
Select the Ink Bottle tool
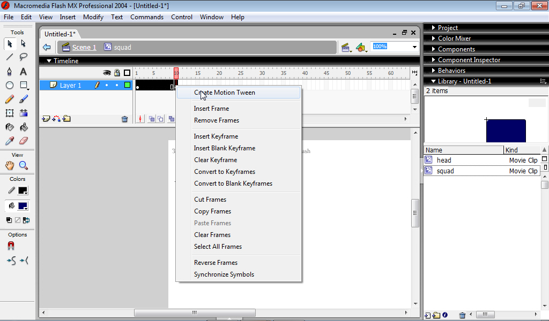click(10, 127)
